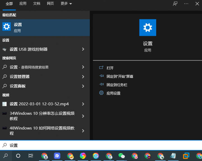Click the feedback icon in the top bar
202x161 pixels.
coord(175,4)
